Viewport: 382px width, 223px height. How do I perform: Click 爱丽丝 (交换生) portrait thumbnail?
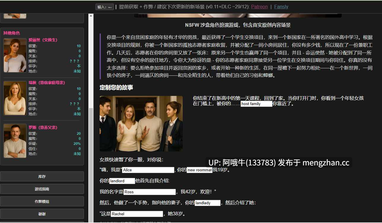(15, 55)
